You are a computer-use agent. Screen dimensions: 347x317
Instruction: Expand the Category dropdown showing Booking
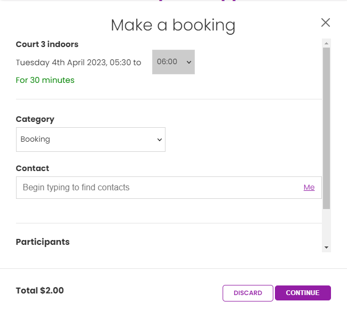[91, 140]
